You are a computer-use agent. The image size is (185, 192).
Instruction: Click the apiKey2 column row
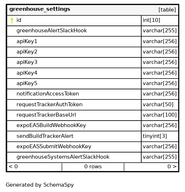74,52
